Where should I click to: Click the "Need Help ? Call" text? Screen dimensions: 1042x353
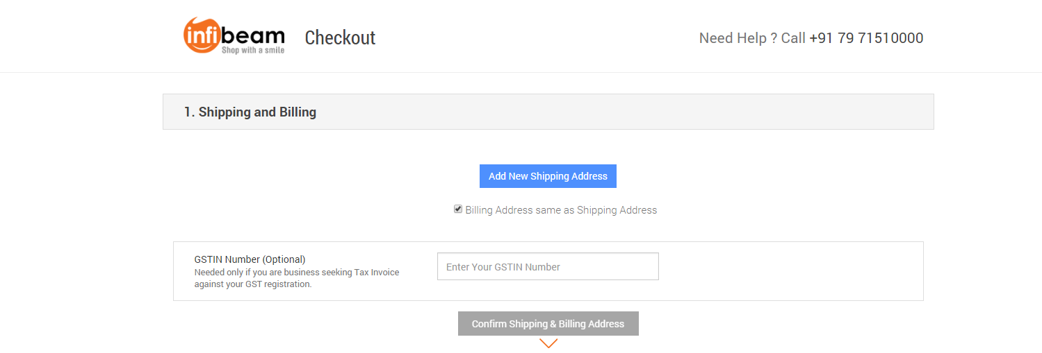click(752, 38)
